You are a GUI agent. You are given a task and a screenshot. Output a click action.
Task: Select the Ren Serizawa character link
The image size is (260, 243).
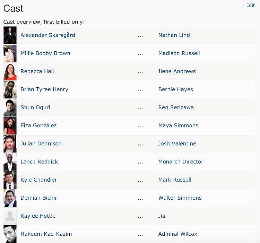(176, 107)
